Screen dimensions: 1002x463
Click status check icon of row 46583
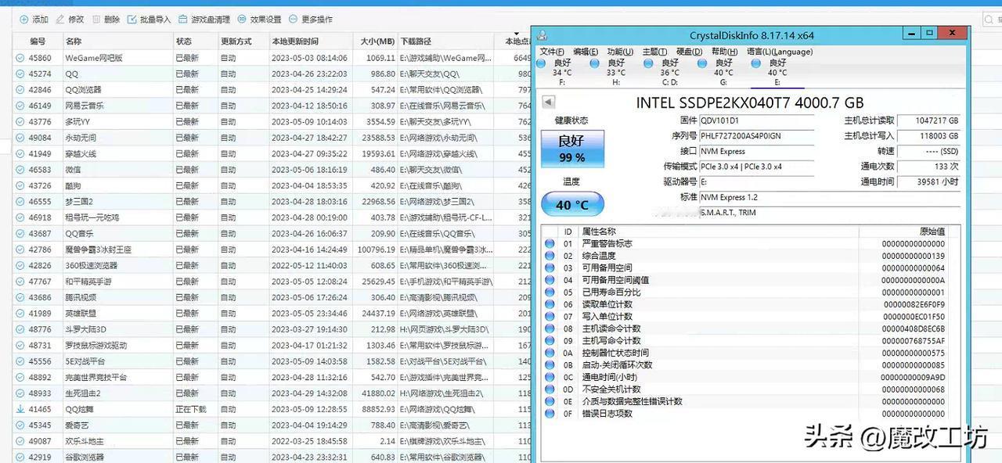pyautogui.click(x=20, y=170)
